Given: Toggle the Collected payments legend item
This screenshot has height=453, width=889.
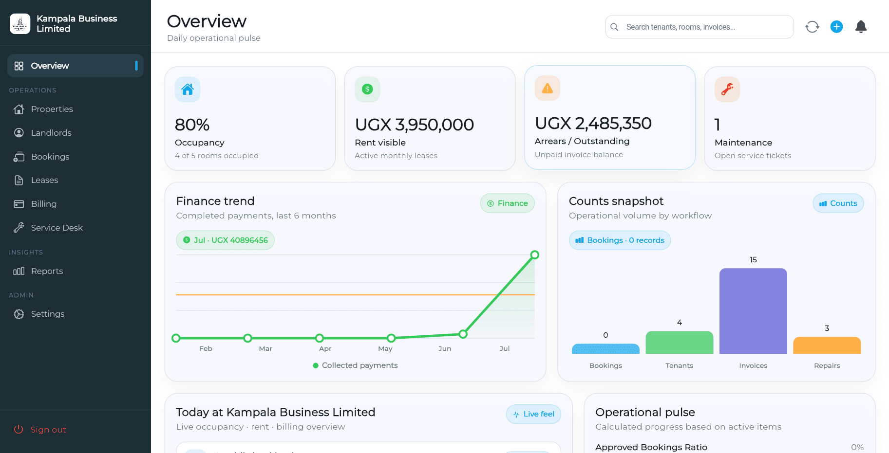Looking at the screenshot, I should point(355,365).
